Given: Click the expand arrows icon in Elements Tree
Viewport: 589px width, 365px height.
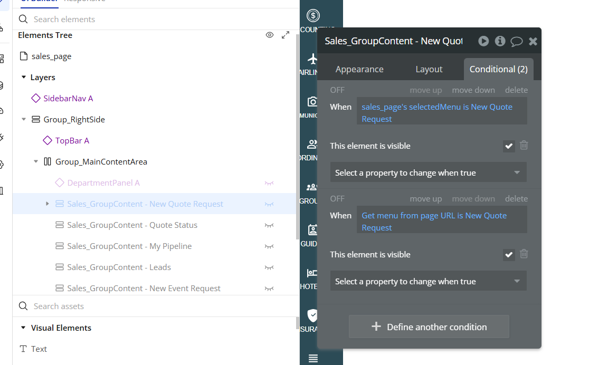Looking at the screenshot, I should (286, 35).
